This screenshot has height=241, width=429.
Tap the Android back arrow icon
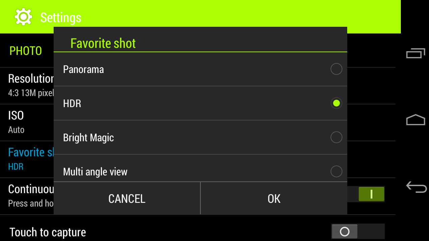click(x=416, y=187)
